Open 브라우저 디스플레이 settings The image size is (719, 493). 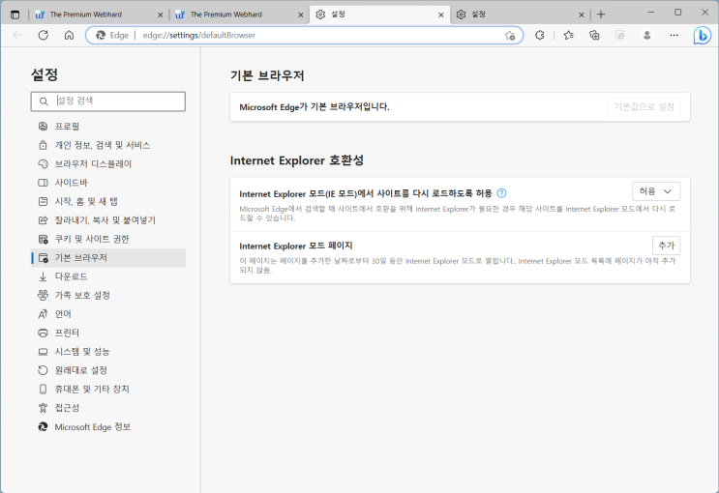108,163
